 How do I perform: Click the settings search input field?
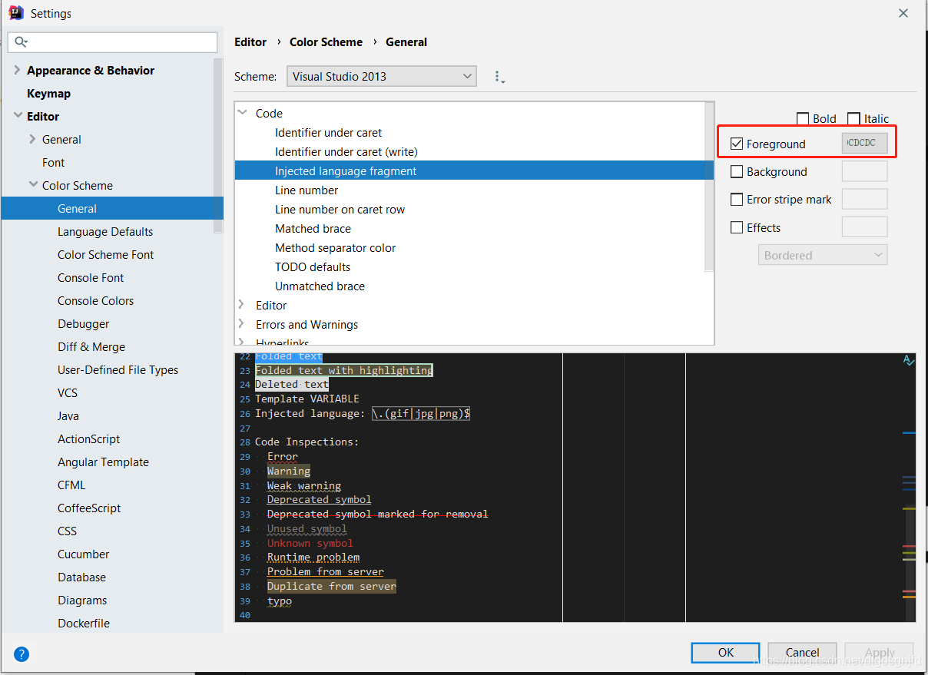[x=113, y=42]
